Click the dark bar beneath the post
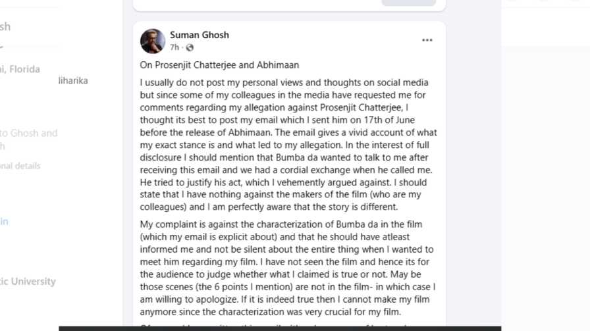The height and width of the screenshot is (331, 590). click(x=280, y=329)
